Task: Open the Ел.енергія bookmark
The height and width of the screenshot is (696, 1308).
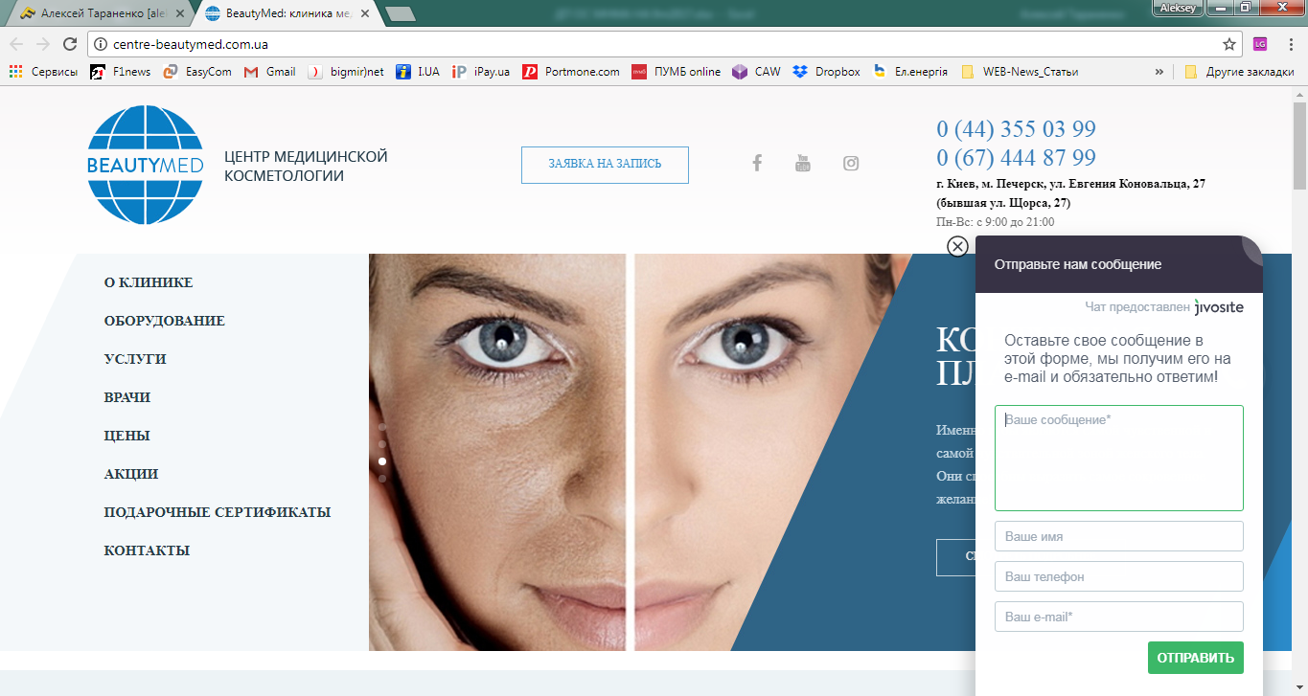Action: point(910,72)
